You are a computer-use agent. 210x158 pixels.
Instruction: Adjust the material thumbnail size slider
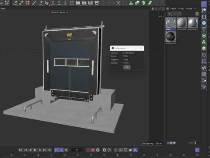(x=193, y=143)
